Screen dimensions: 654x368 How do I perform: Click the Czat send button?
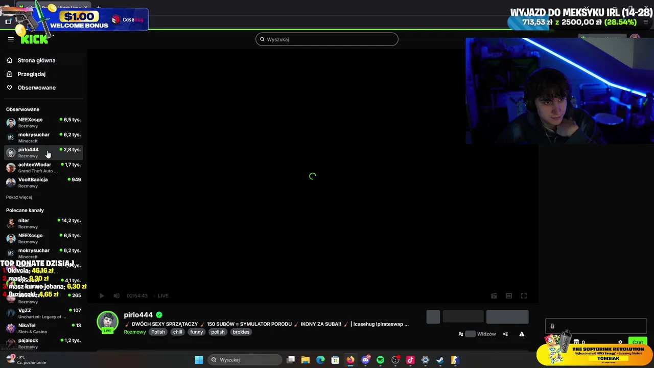[638, 342]
